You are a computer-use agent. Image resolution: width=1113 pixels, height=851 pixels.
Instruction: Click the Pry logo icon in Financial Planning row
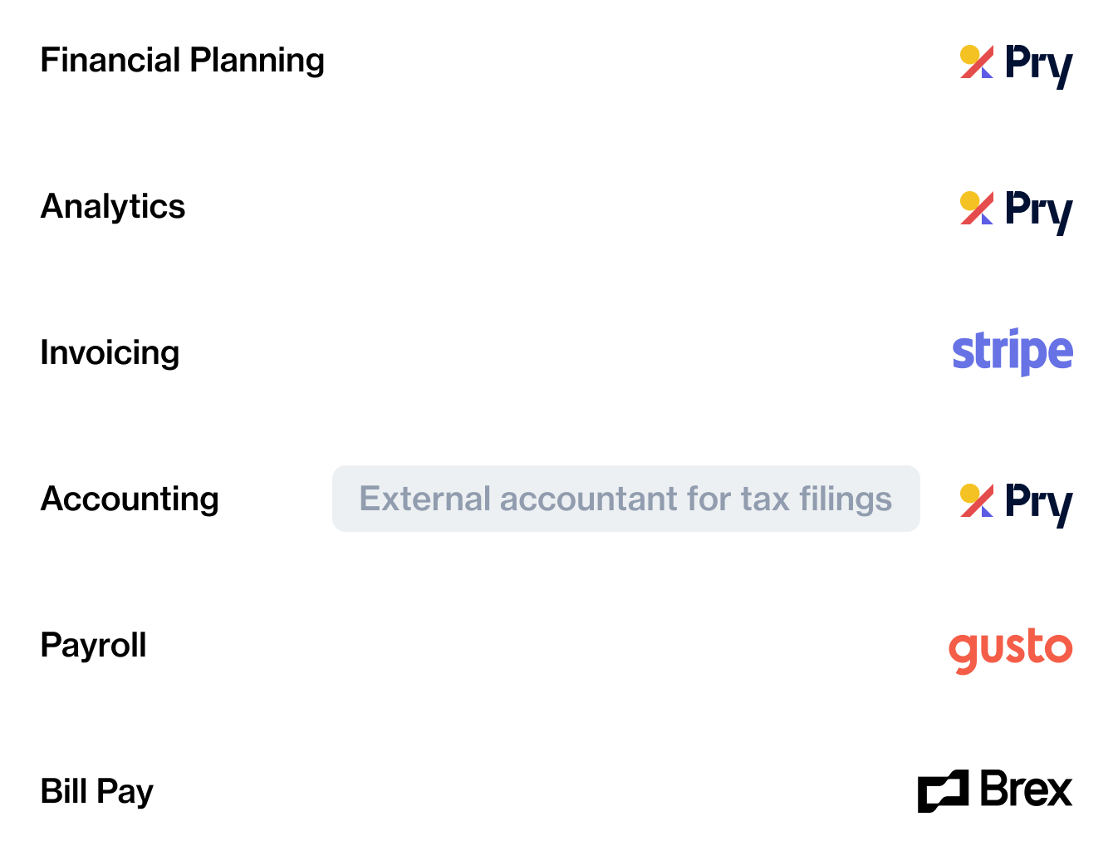coord(976,62)
